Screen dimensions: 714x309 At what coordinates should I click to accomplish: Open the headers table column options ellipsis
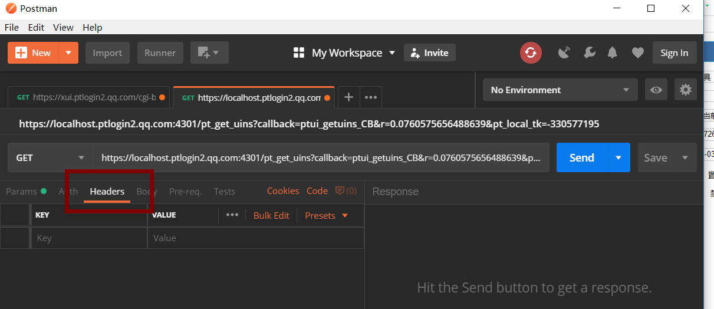tap(232, 215)
